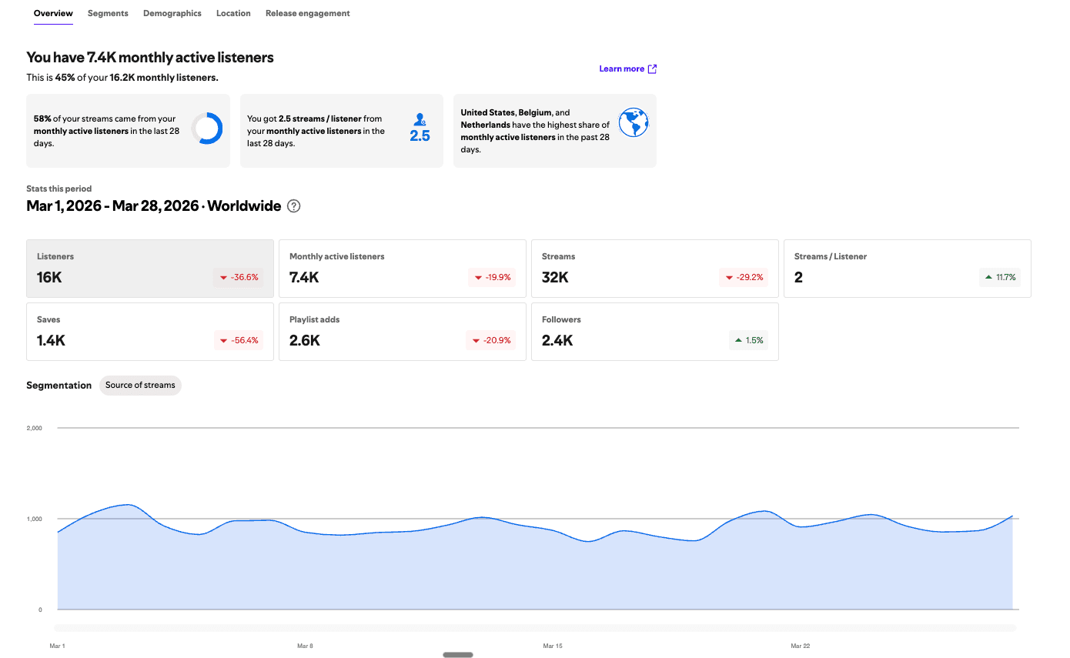Click the green up arrow on Streams / Listener
This screenshot has height=658, width=1070.
(988, 277)
